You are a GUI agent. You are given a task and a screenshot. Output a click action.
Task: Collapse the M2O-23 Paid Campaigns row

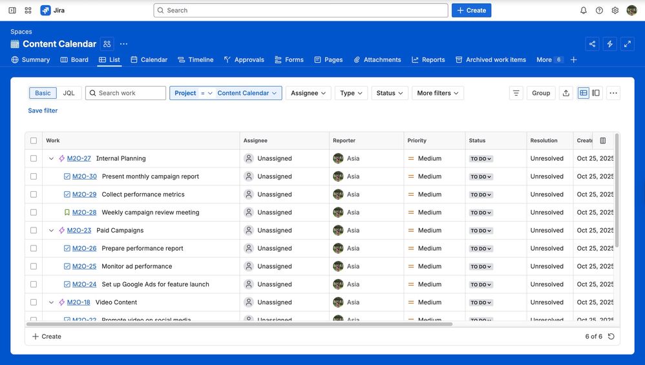pyautogui.click(x=52, y=231)
